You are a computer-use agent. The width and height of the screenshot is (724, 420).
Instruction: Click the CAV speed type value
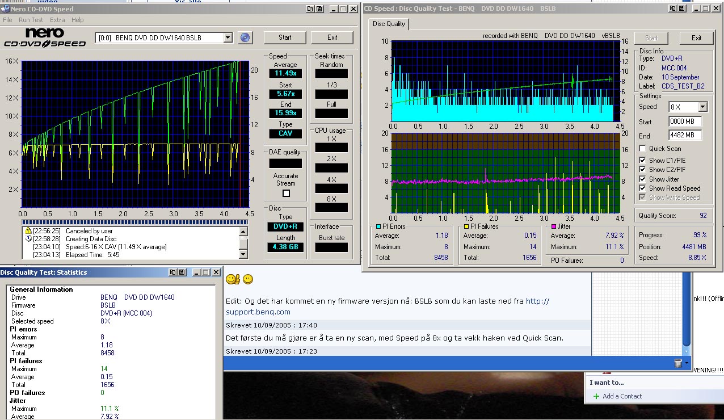tap(285, 133)
